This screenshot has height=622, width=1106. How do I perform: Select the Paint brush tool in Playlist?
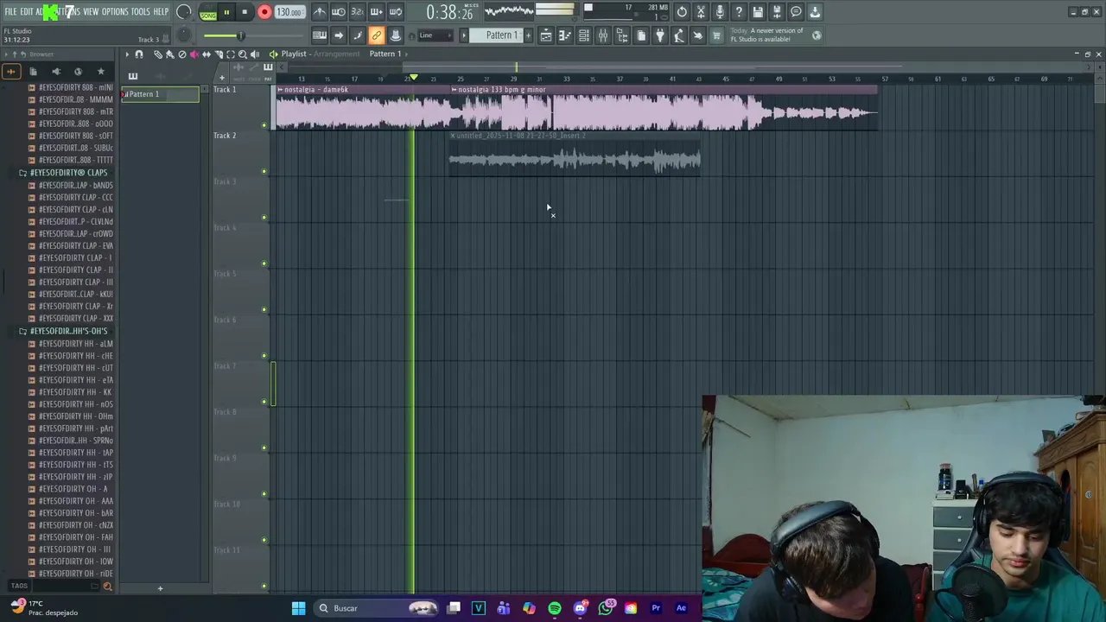pyautogui.click(x=169, y=54)
